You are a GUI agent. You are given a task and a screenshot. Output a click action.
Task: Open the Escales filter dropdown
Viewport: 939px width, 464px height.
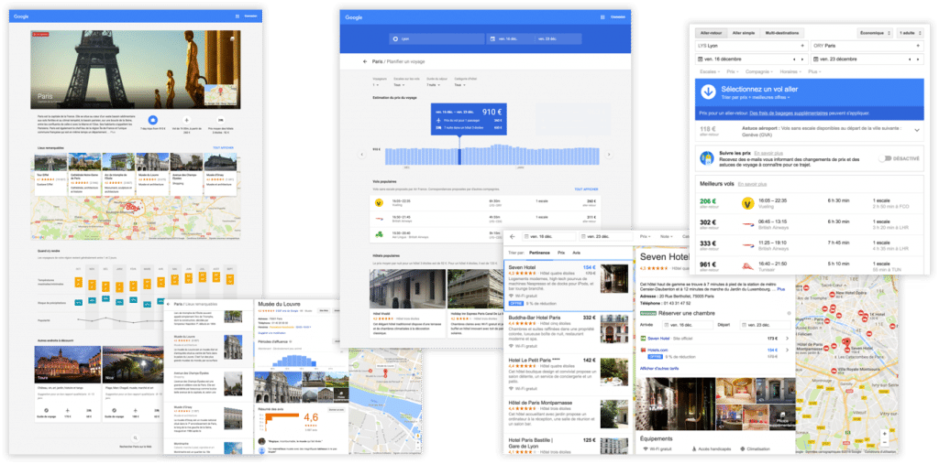(710, 71)
